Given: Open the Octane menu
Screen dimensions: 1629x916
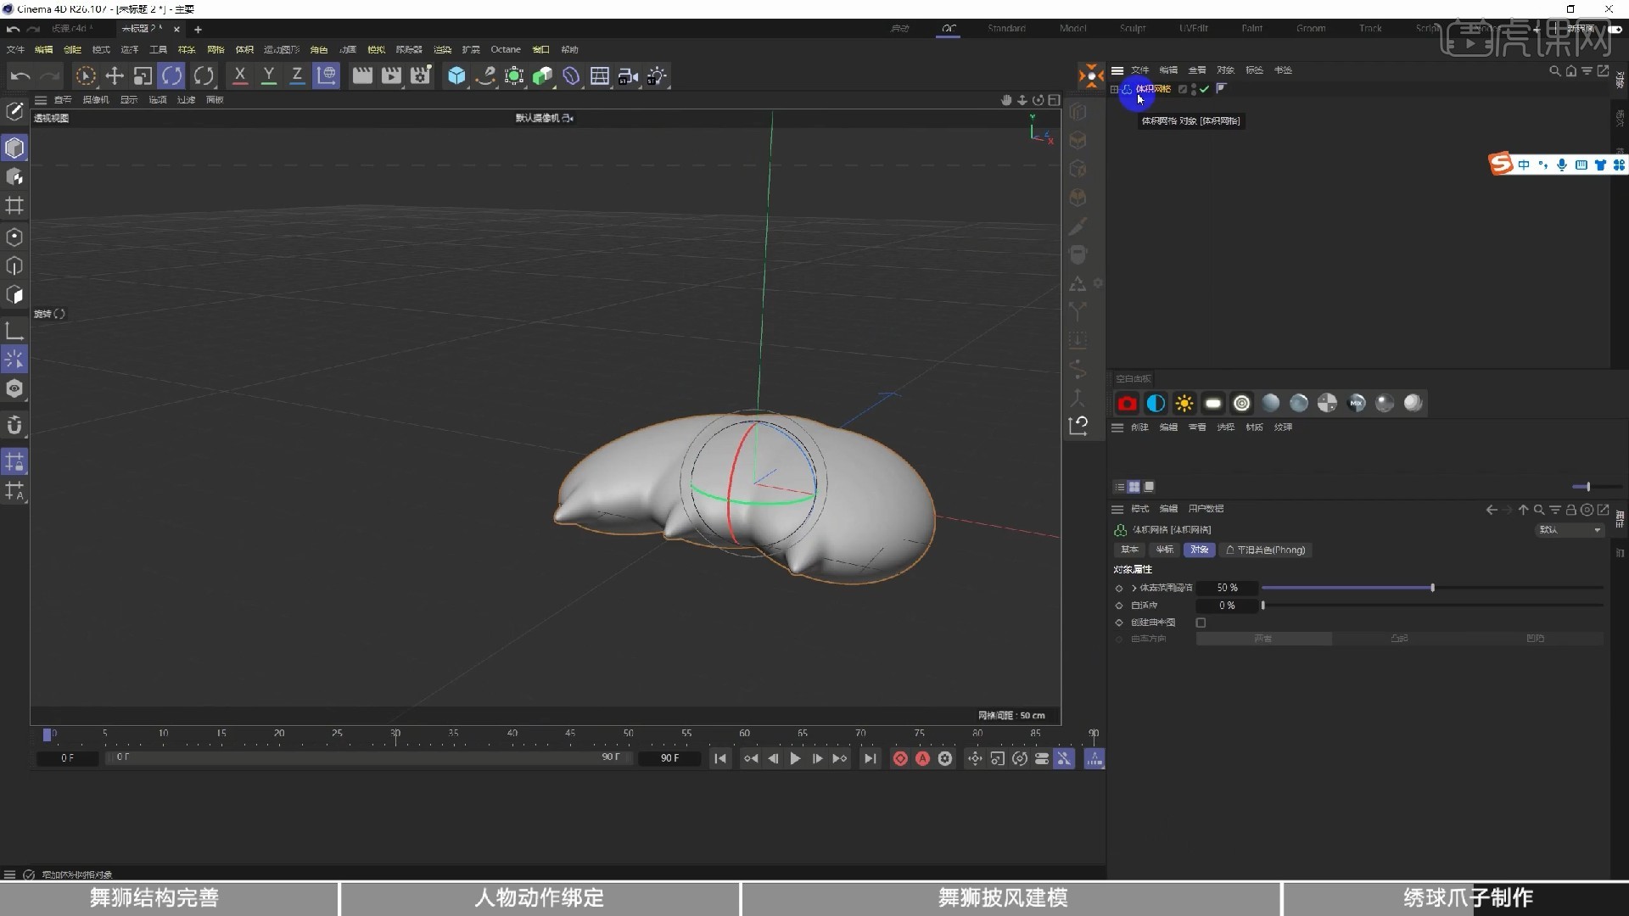Looking at the screenshot, I should pyautogui.click(x=506, y=49).
